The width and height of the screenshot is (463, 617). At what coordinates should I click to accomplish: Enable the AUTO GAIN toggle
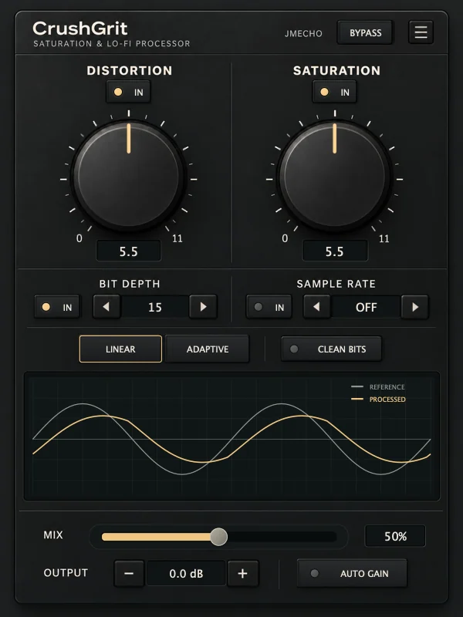click(x=352, y=574)
